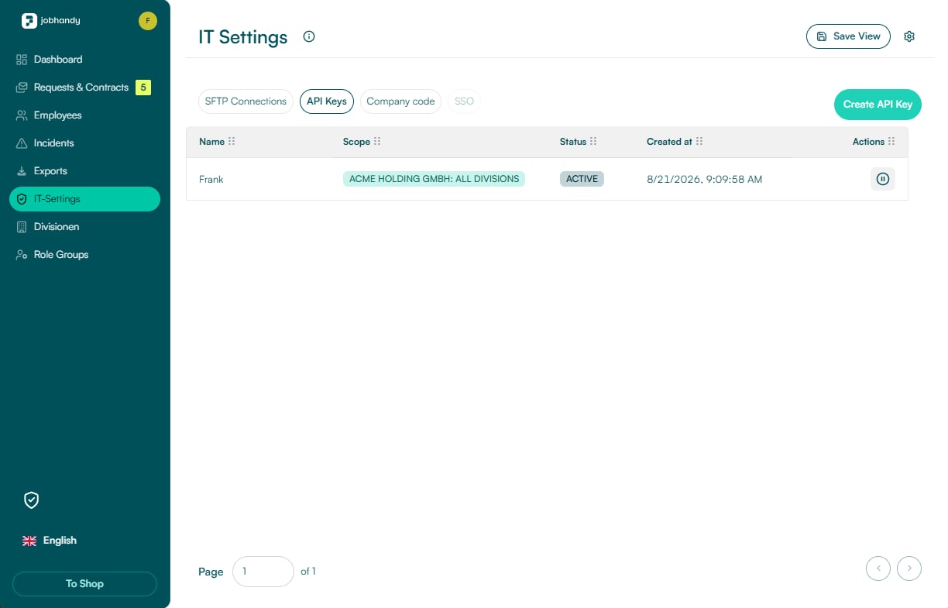948x608 pixels.
Task: Open Role Groups in the sidebar
Action: click(x=84, y=255)
